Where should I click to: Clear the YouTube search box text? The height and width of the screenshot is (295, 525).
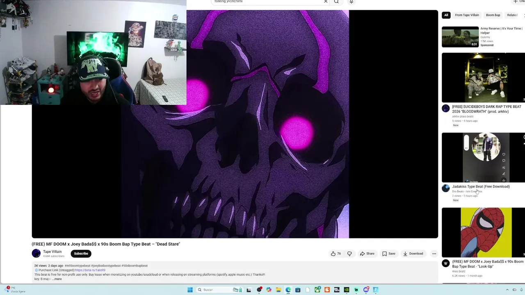(326, 2)
